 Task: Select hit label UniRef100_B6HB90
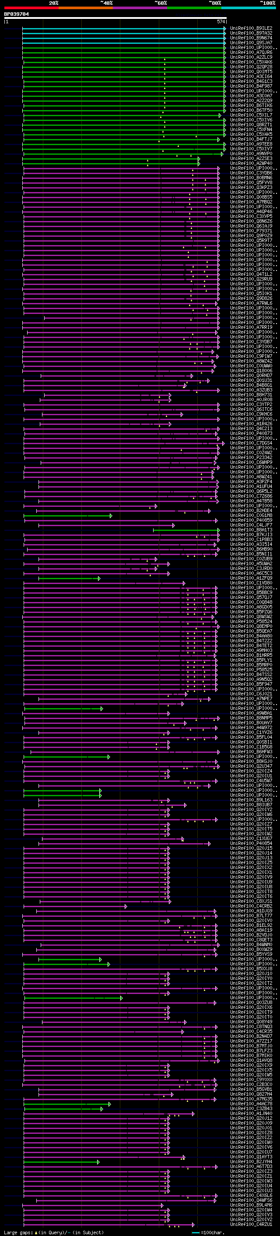tap(251, 549)
